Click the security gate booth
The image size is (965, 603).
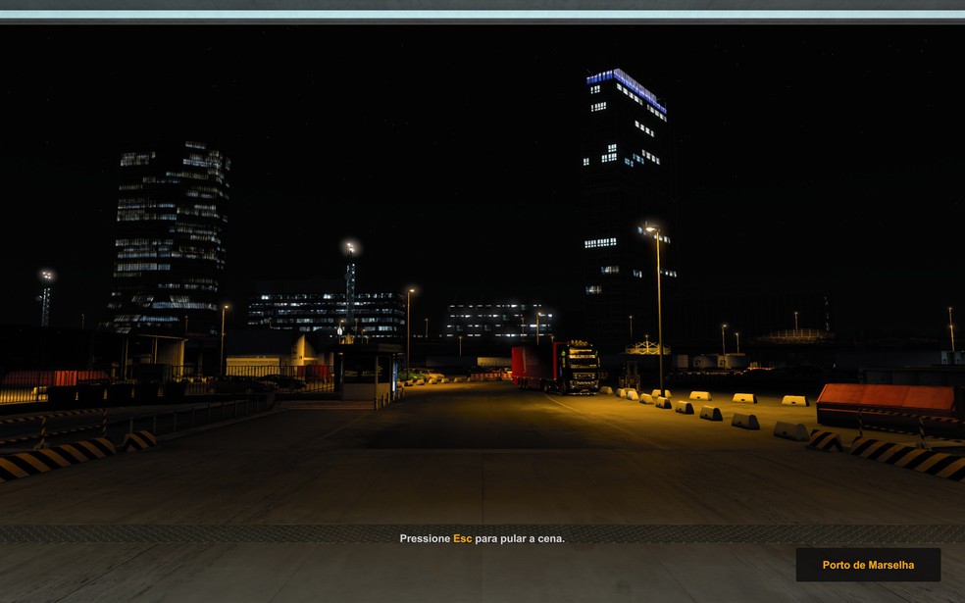tap(365, 371)
